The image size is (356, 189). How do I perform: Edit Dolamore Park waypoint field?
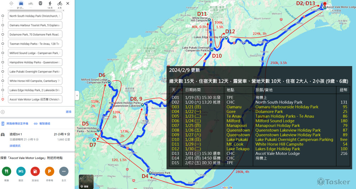[35, 34]
